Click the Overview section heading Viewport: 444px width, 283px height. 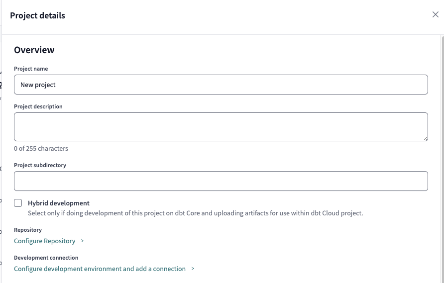point(34,50)
